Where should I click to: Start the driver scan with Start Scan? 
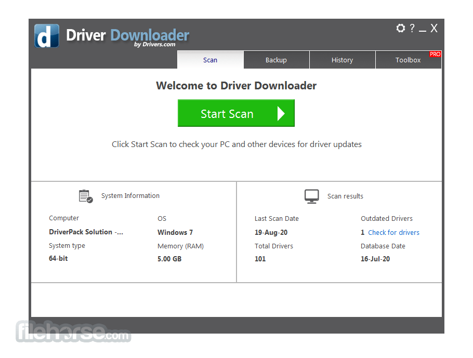pos(236,113)
